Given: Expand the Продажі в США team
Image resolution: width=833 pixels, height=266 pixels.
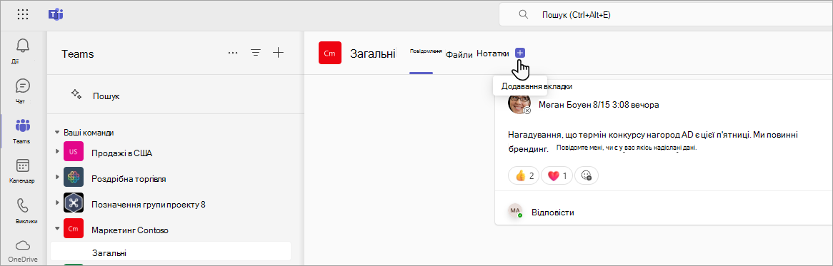Looking at the screenshot, I should (x=57, y=152).
